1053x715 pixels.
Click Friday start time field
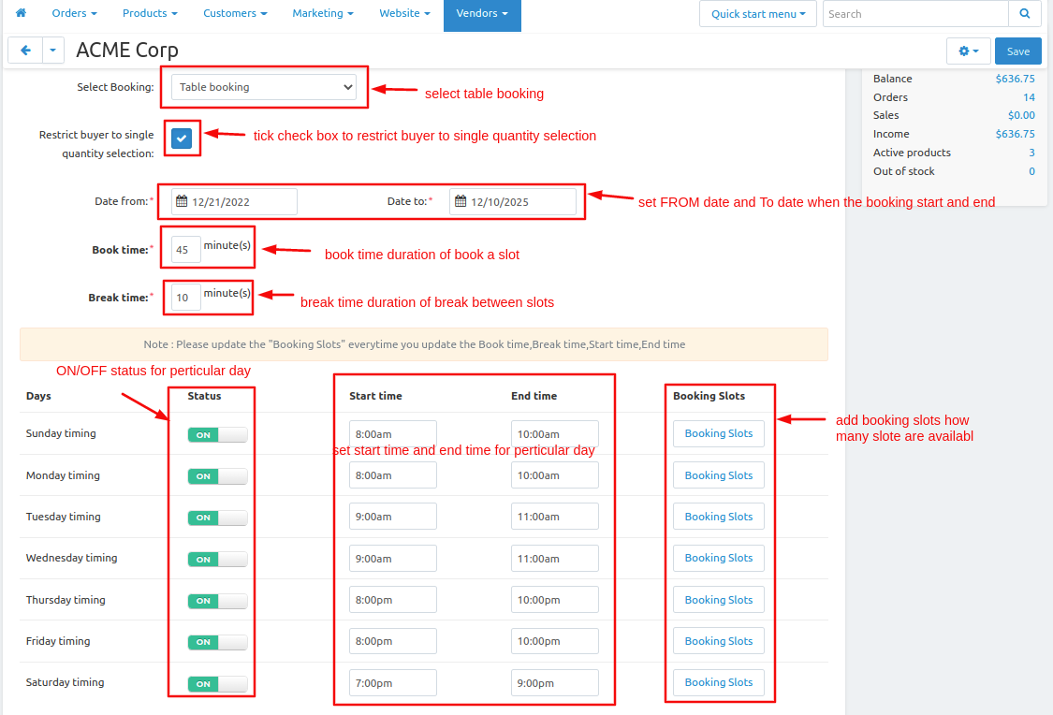(x=392, y=641)
